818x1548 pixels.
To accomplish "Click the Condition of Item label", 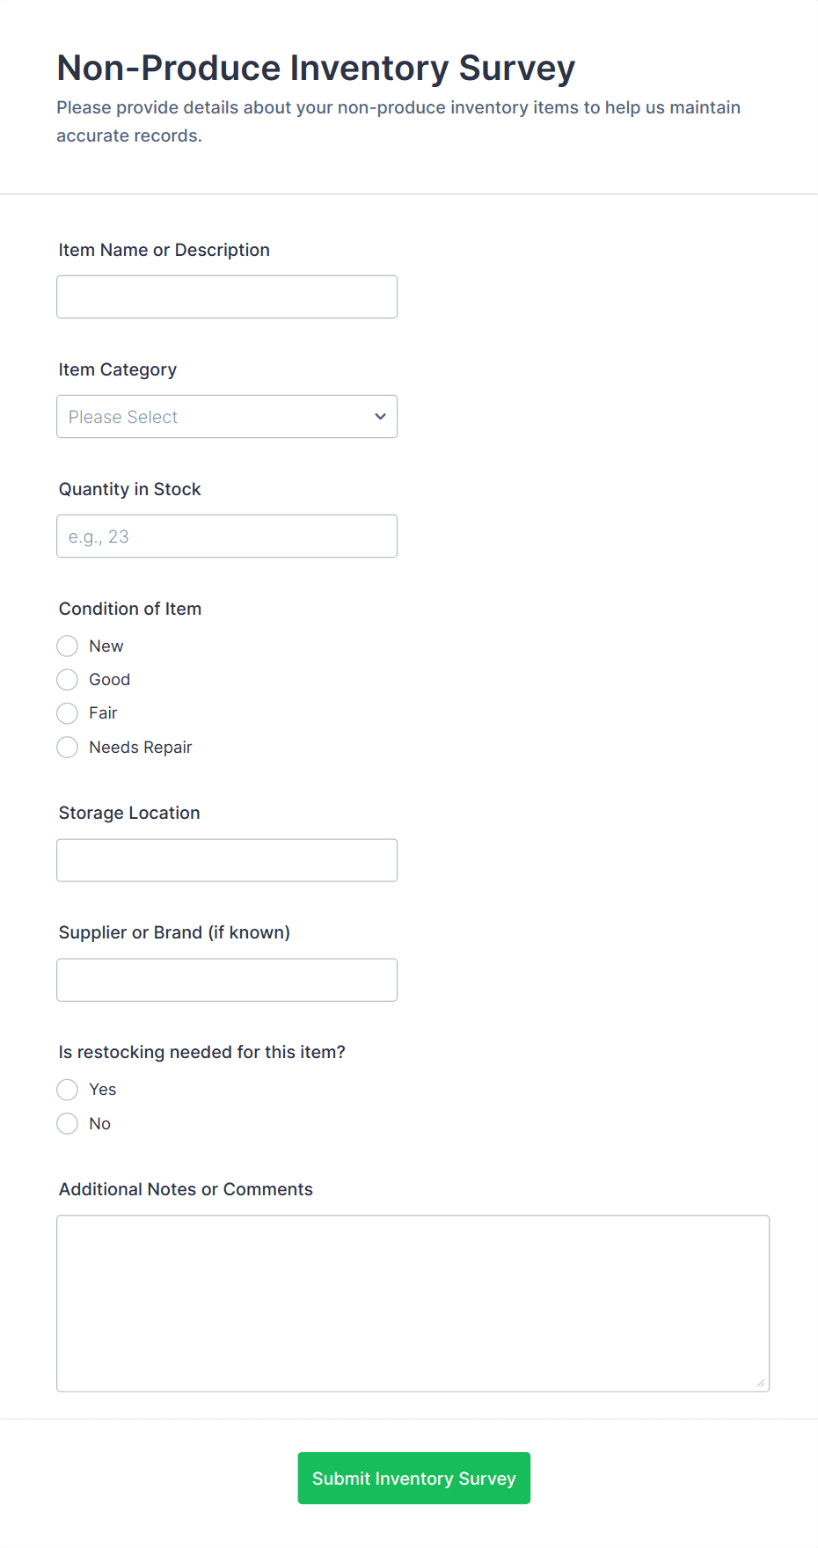I will tap(129, 608).
